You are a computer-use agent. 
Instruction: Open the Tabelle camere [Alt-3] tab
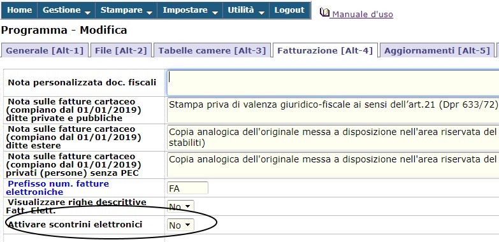pos(212,50)
